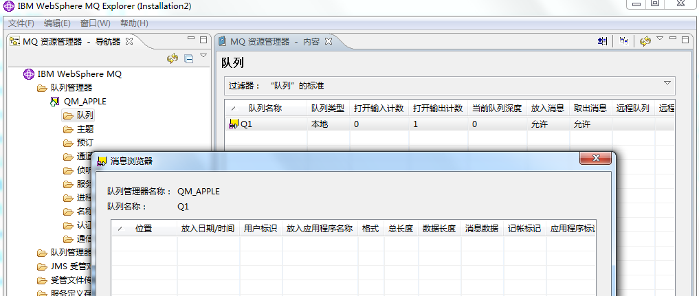Sort by the 放入消息 column header
Screen dimensions: 699x296
pos(548,108)
